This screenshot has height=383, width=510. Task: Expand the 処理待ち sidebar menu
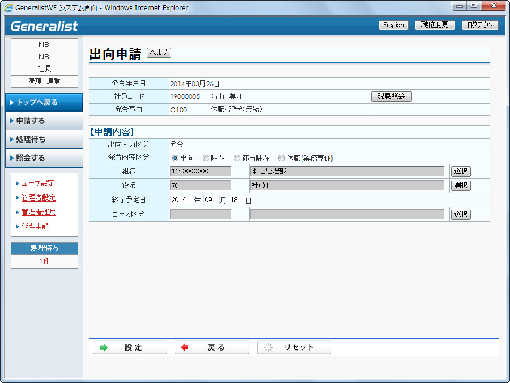click(44, 139)
